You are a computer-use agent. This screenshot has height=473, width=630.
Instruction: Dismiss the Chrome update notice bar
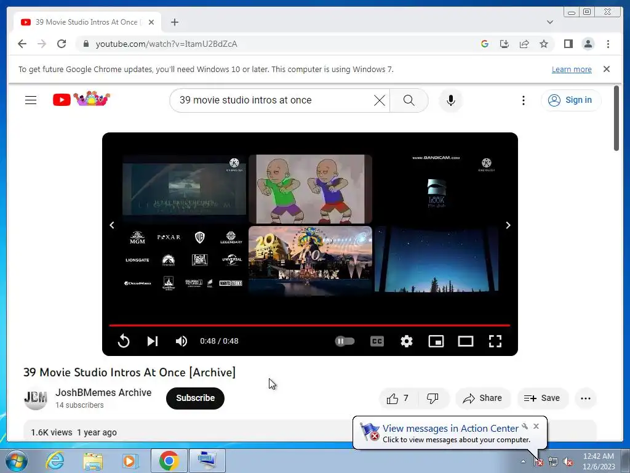[x=606, y=69]
